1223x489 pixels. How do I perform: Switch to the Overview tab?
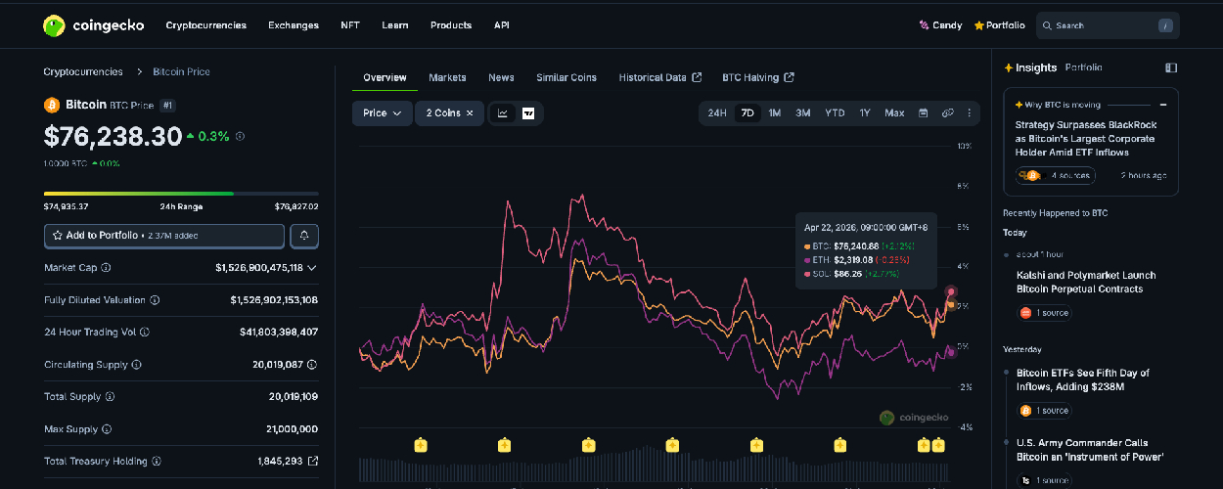(385, 77)
